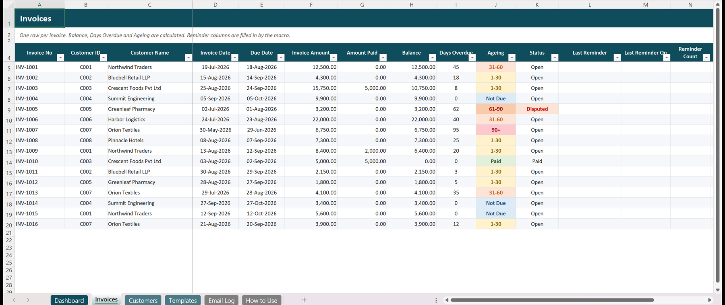
Task: Select invoice date 30-May-2026
Action: (x=215, y=130)
